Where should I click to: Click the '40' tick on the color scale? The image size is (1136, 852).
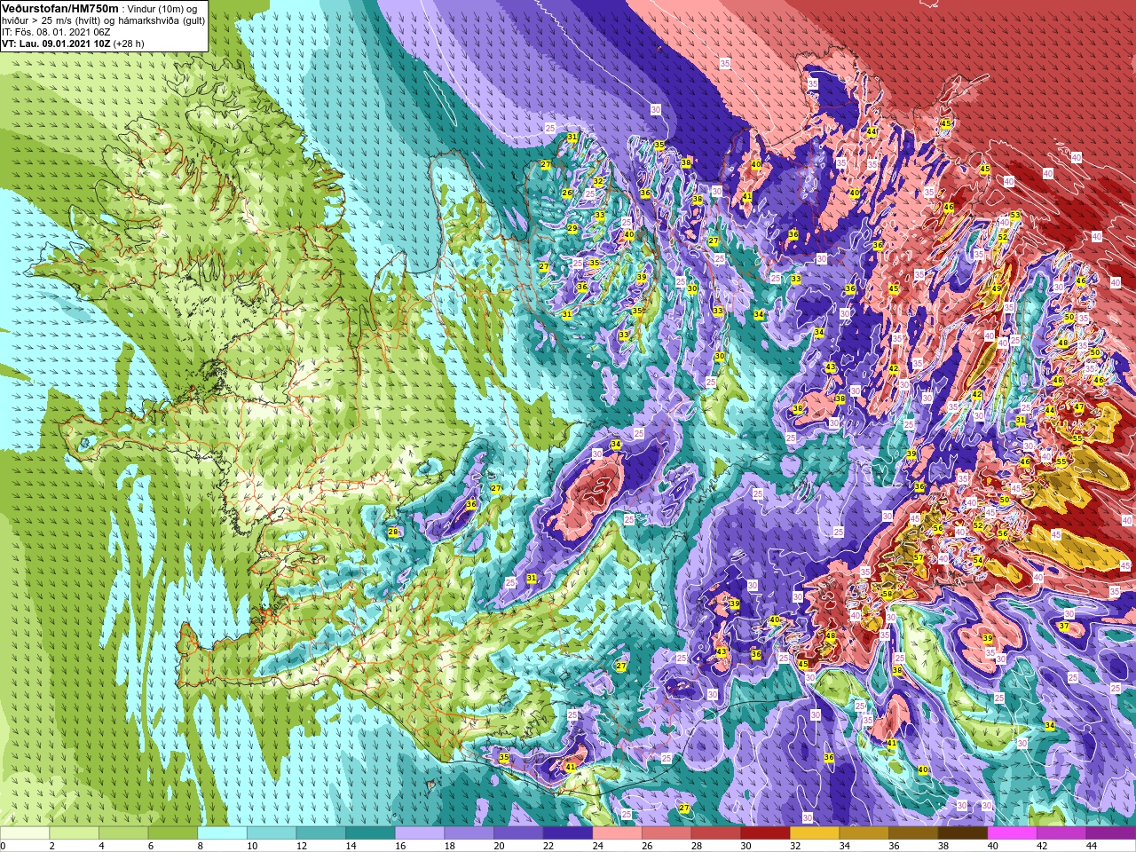pos(992,846)
